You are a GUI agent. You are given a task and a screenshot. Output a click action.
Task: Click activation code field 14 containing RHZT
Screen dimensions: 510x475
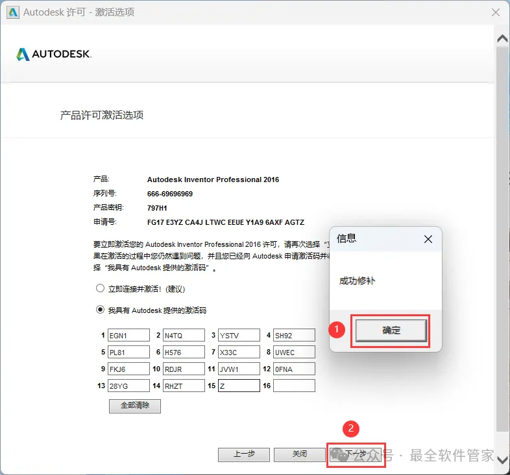point(184,386)
